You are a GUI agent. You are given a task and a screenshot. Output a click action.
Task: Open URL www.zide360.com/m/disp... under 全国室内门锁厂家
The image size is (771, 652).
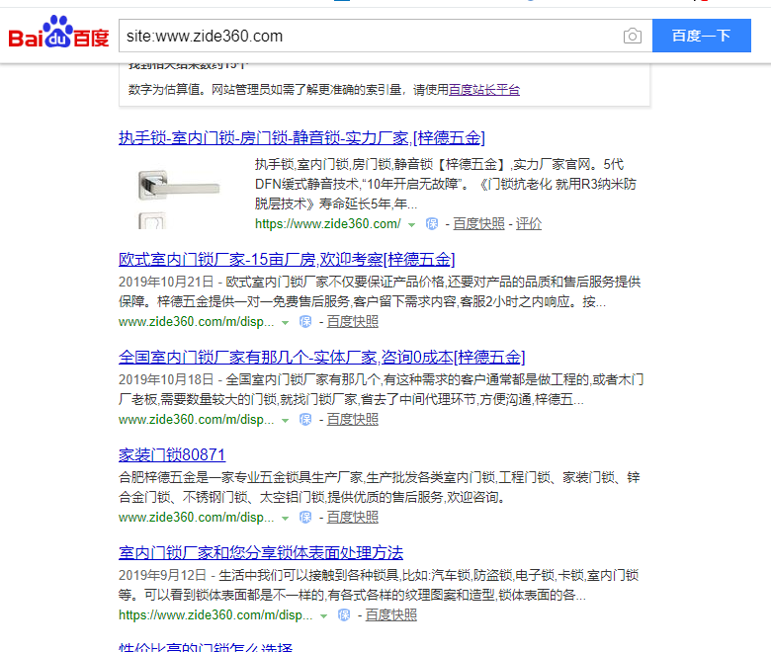pyautogui.click(x=196, y=420)
